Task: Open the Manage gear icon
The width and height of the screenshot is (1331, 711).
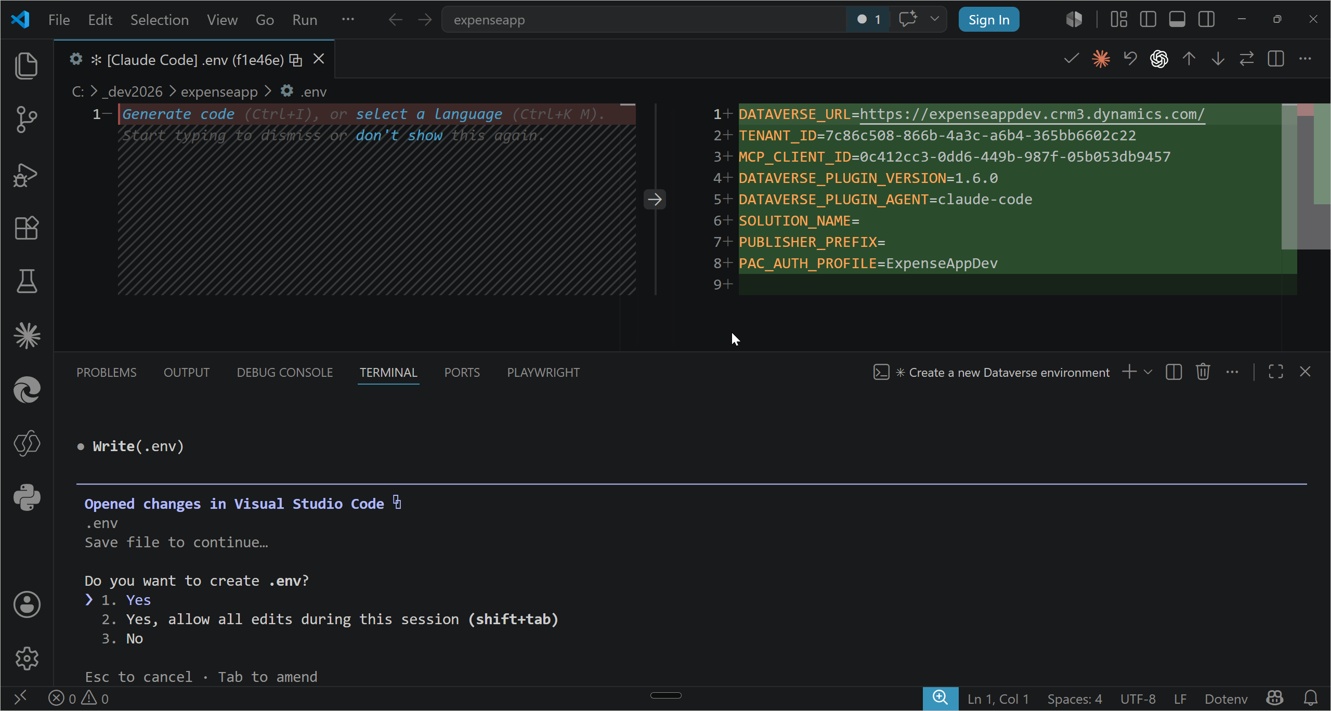Action: [x=27, y=659]
